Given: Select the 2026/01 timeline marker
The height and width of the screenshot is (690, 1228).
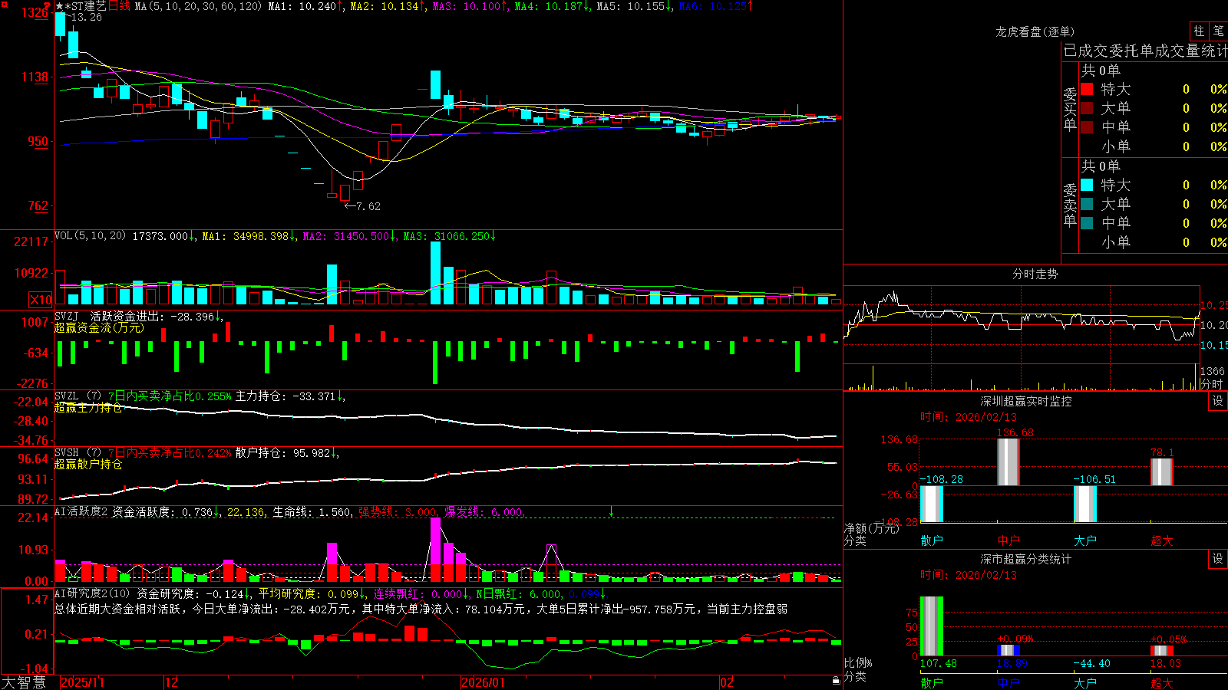Looking at the screenshot, I should pos(483,682).
